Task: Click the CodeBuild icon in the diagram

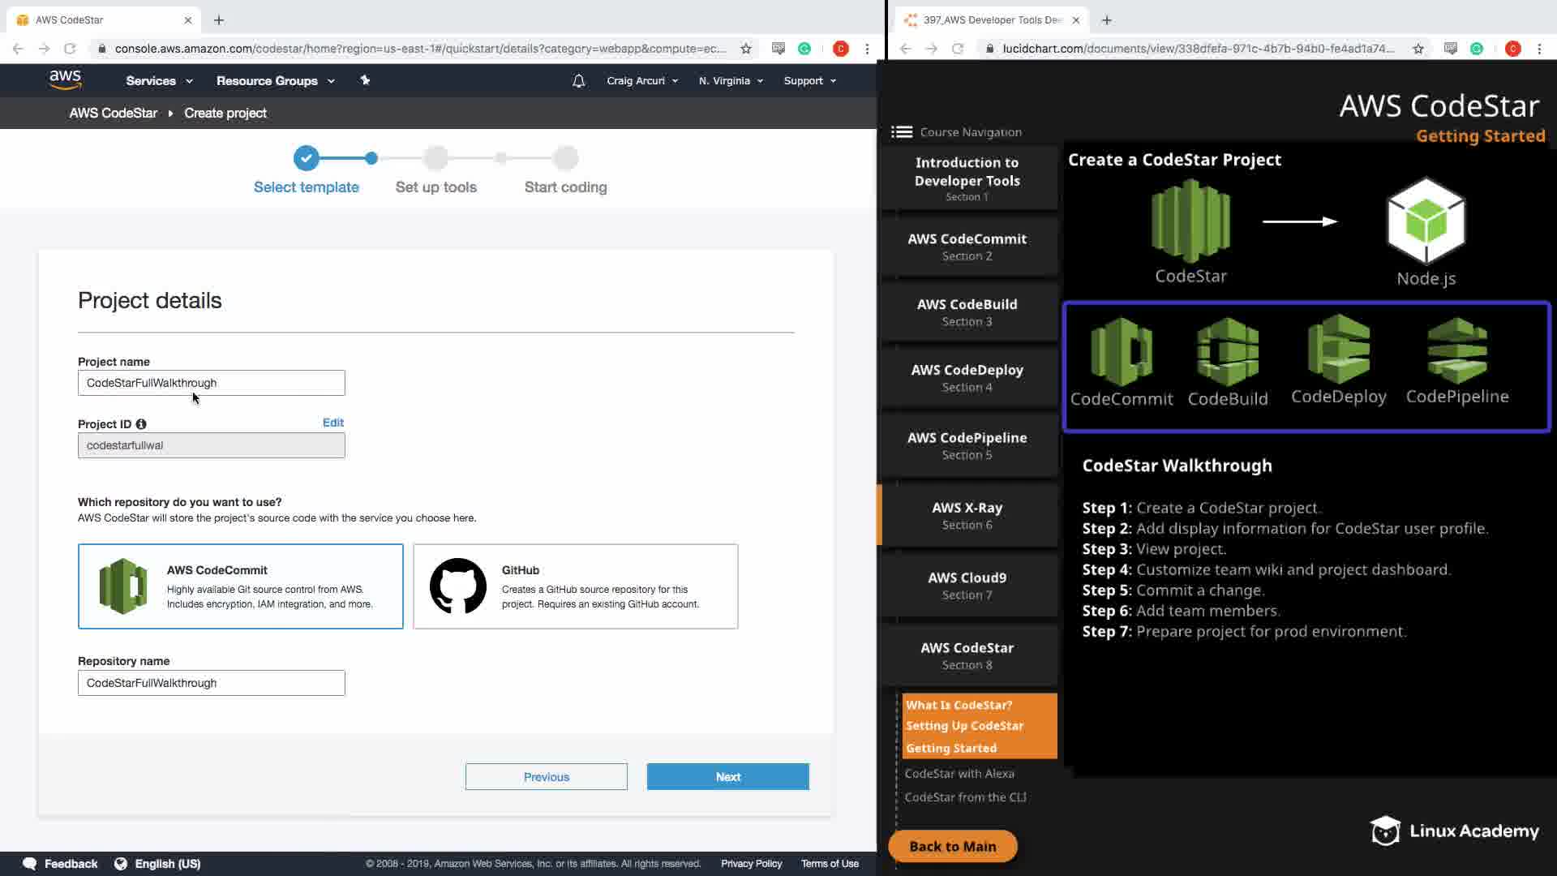Action: (1227, 352)
